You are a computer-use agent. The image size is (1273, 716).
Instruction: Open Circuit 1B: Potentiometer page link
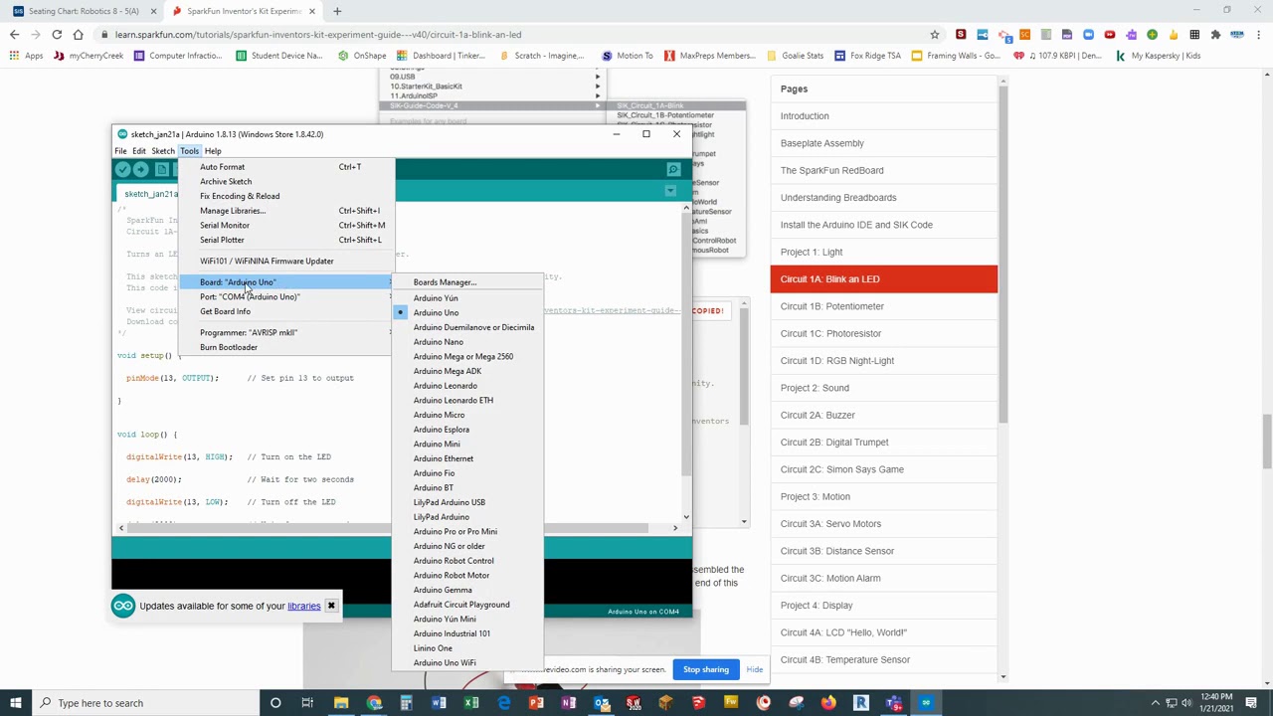tap(832, 306)
